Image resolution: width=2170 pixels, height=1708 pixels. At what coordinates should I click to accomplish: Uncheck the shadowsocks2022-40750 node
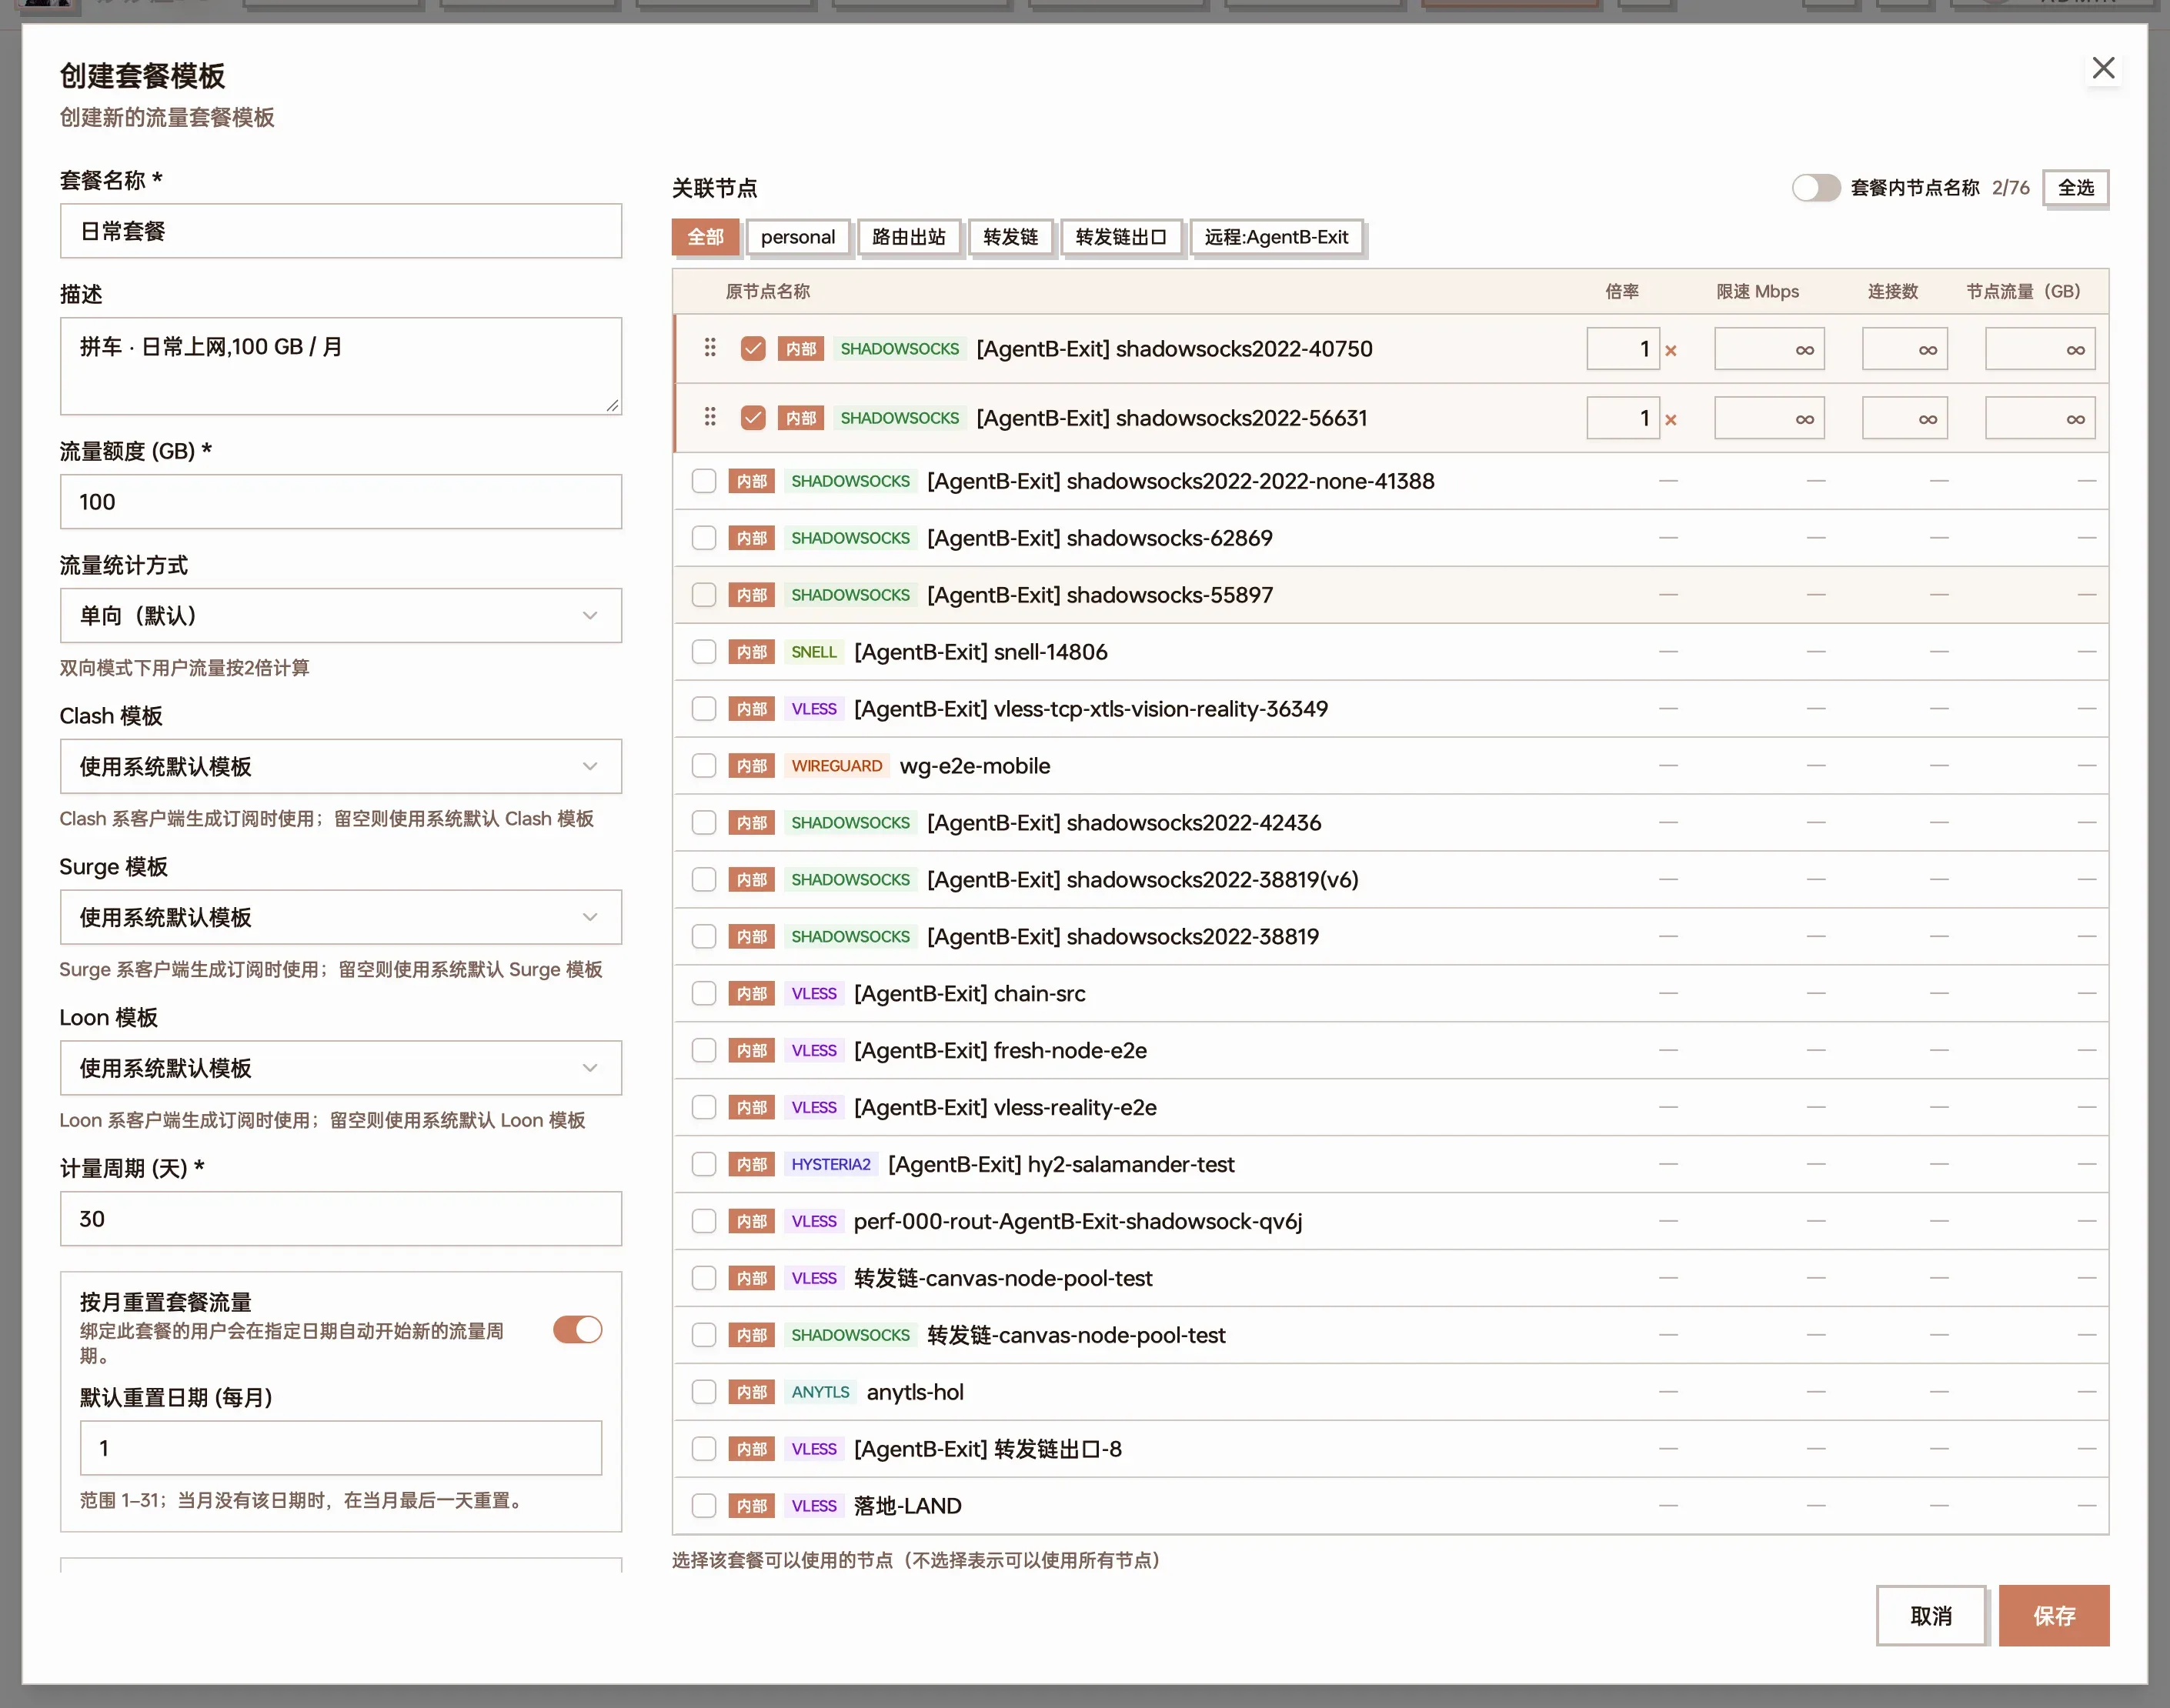pyautogui.click(x=753, y=348)
